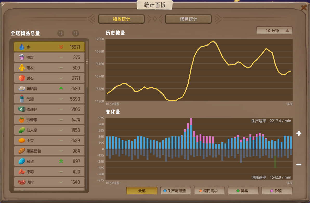This screenshot has width=310, height=203.
Task: Switch to the 塔民统计 tab
Action: click(188, 19)
